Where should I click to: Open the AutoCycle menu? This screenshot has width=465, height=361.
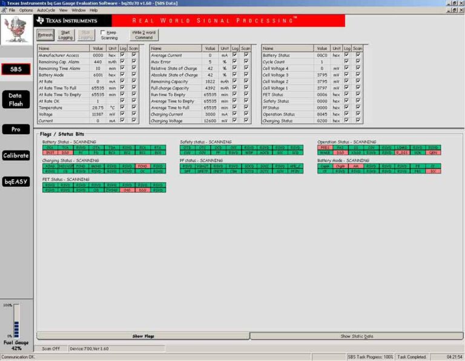tap(45, 10)
